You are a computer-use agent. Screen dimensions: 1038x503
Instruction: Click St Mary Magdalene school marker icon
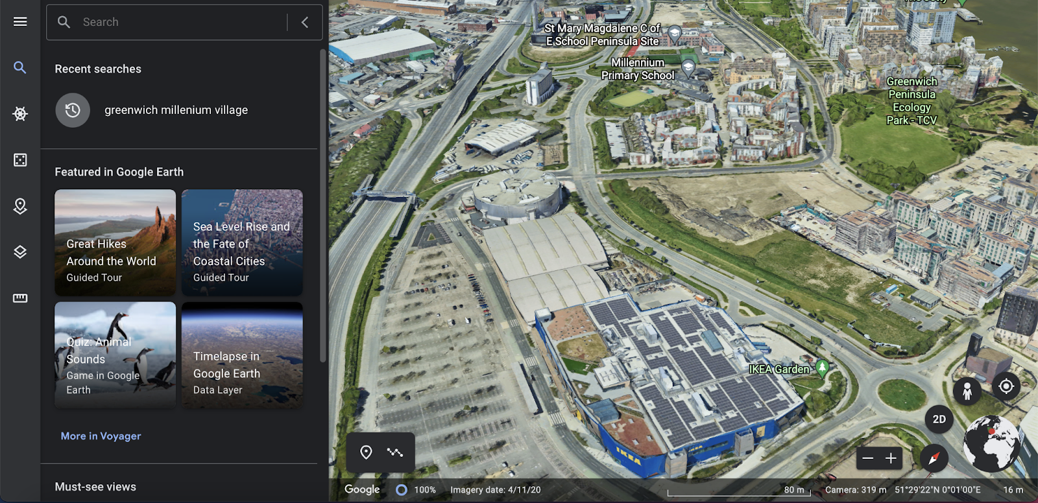point(675,33)
